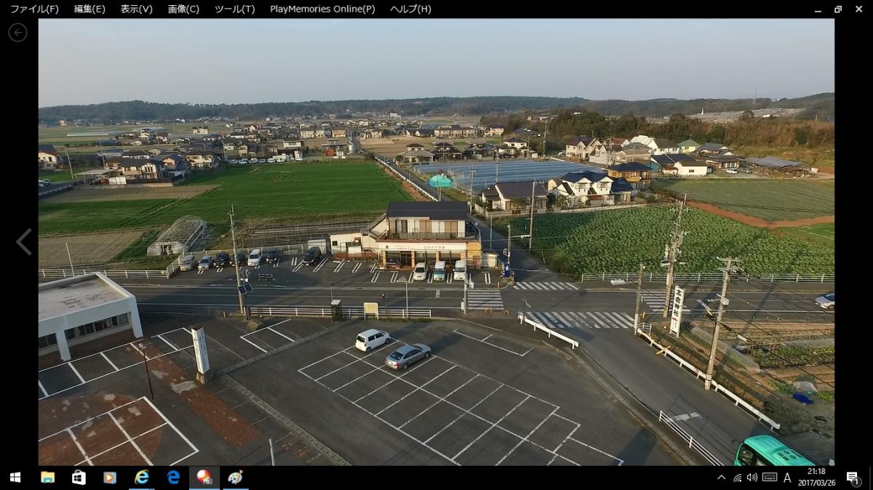
Task: Open the media player taskbar icon
Action: [110, 478]
